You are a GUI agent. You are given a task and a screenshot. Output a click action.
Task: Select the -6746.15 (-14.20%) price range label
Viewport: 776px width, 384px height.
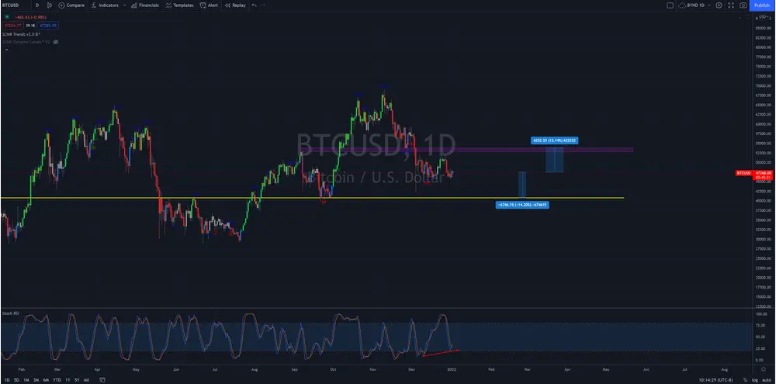click(x=522, y=204)
